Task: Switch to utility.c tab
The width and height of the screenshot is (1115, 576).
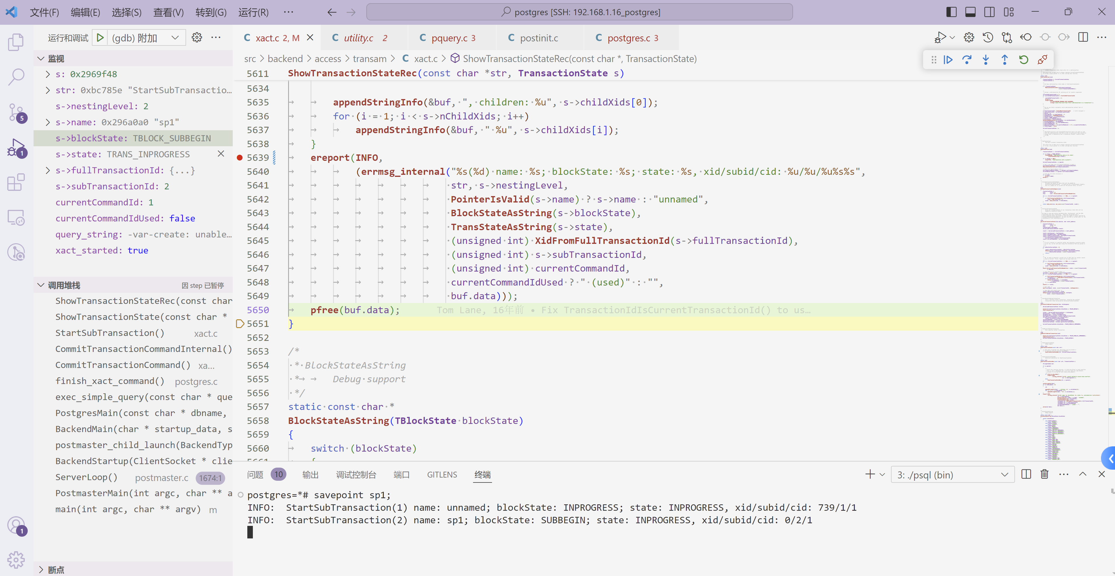Action: 358,38
